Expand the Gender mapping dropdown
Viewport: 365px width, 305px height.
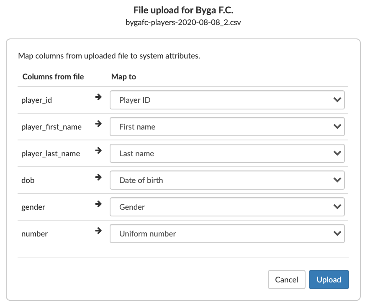pyautogui.click(x=227, y=207)
